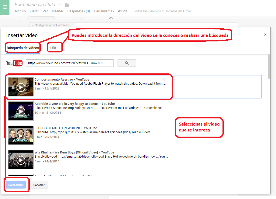
Task: Click description This video is unavailable
Action: tap(100, 84)
